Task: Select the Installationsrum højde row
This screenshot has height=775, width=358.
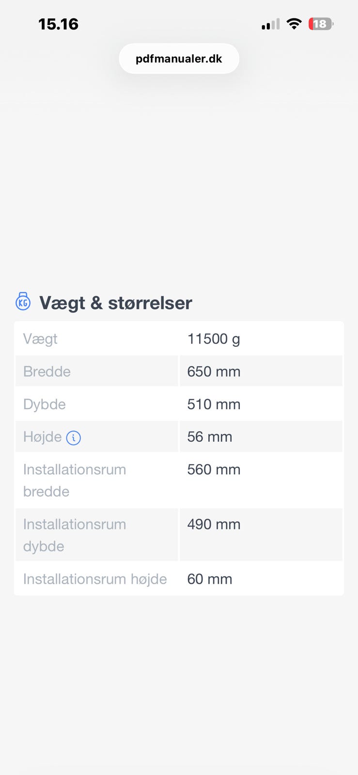Action: pos(179,579)
